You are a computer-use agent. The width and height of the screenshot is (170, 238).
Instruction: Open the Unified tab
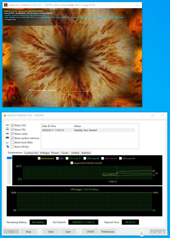tap(75, 153)
